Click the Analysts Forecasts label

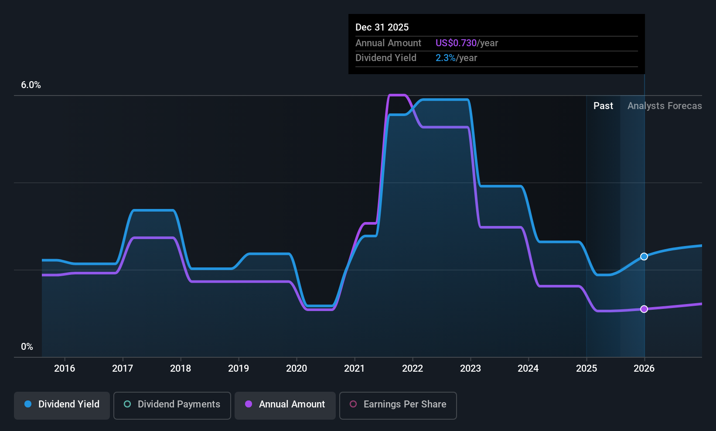click(665, 106)
